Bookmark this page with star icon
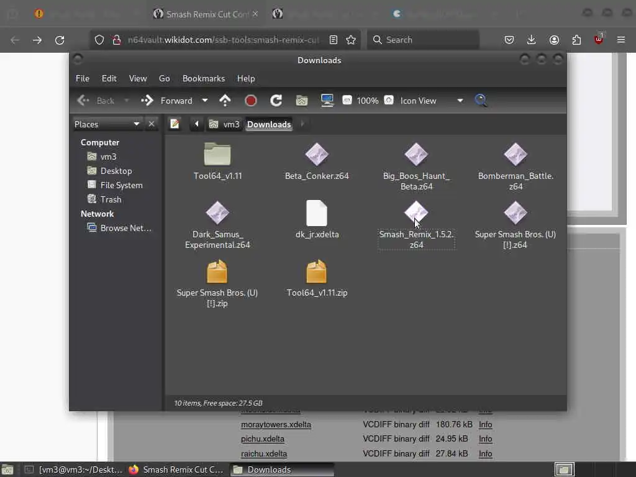The height and width of the screenshot is (477, 636). tap(351, 40)
